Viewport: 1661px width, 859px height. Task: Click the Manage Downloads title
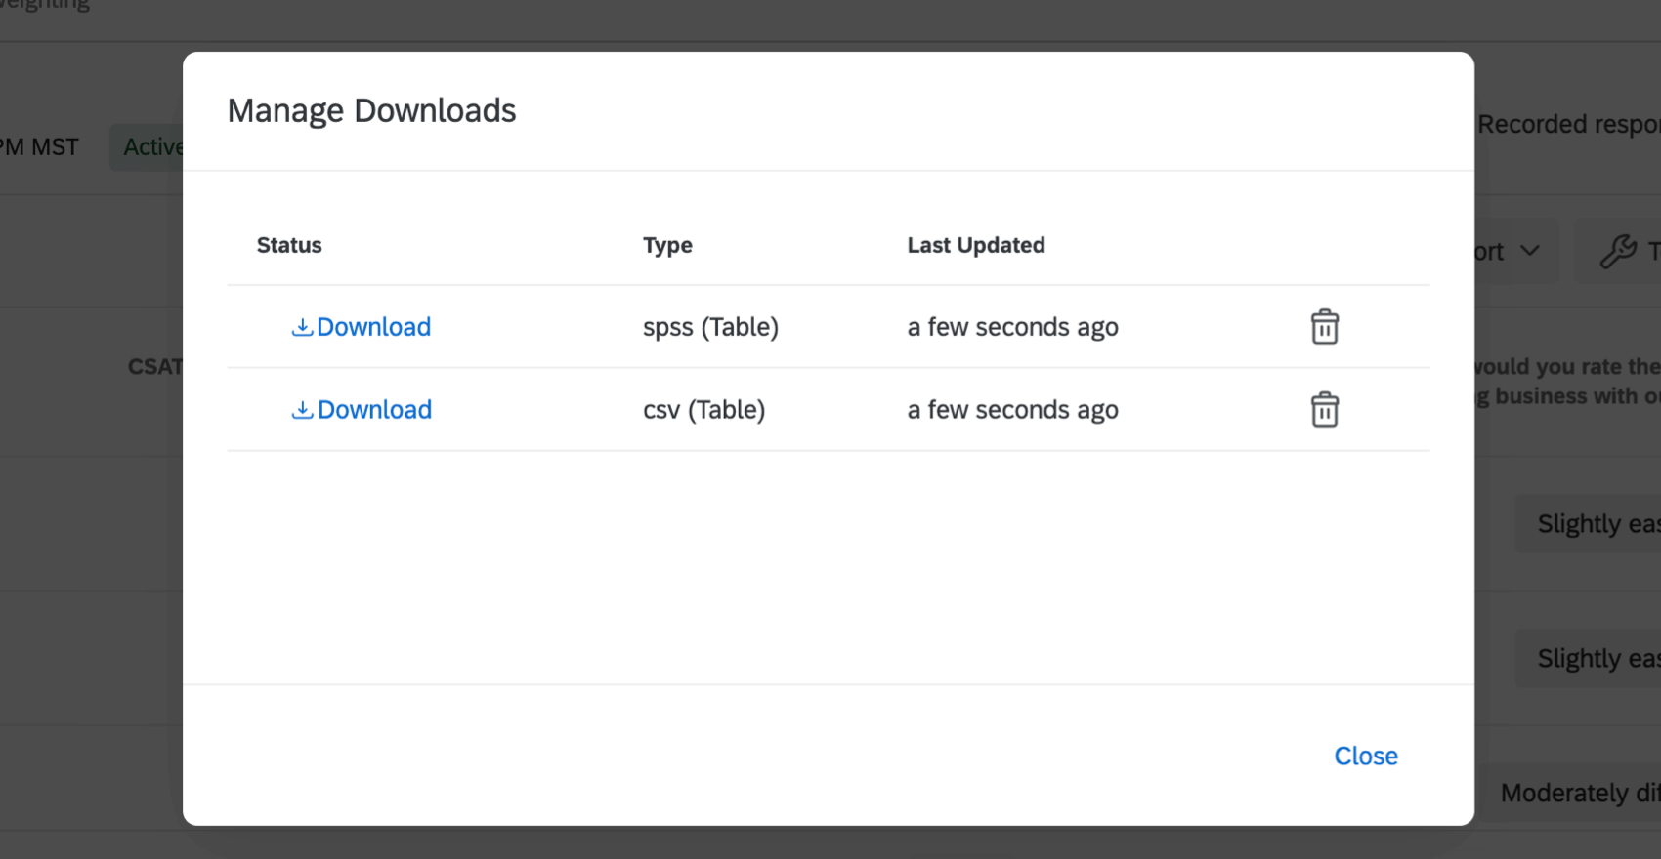click(x=371, y=111)
